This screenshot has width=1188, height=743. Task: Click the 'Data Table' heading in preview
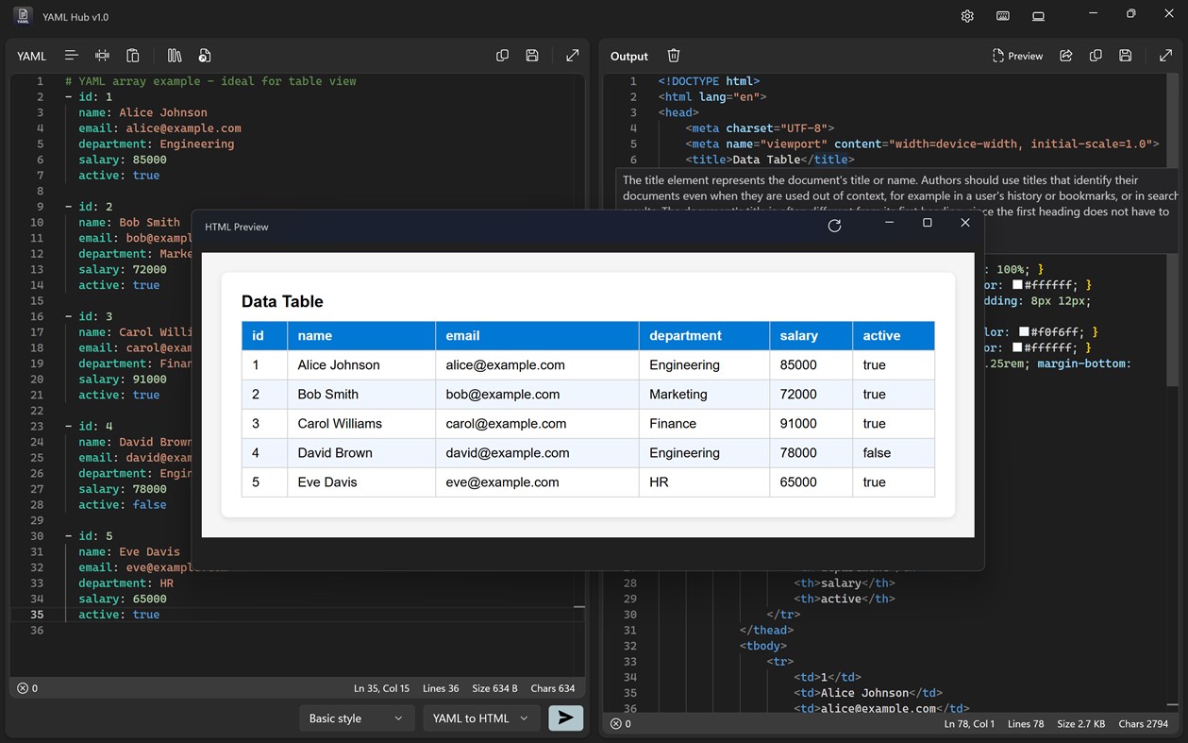[x=282, y=302]
